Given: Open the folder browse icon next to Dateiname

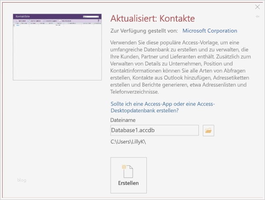Looking at the screenshot, I should point(209,131).
